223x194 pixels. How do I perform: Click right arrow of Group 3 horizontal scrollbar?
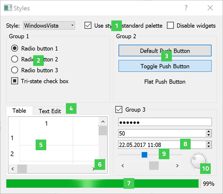pyautogui.click(x=177, y=165)
